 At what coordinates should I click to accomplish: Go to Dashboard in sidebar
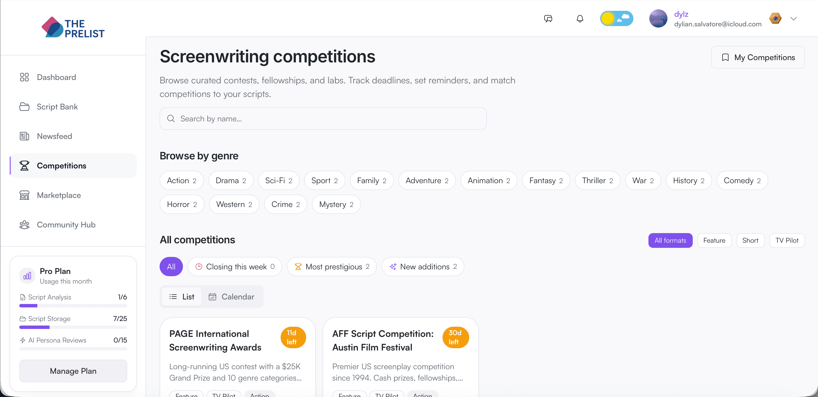(x=73, y=77)
